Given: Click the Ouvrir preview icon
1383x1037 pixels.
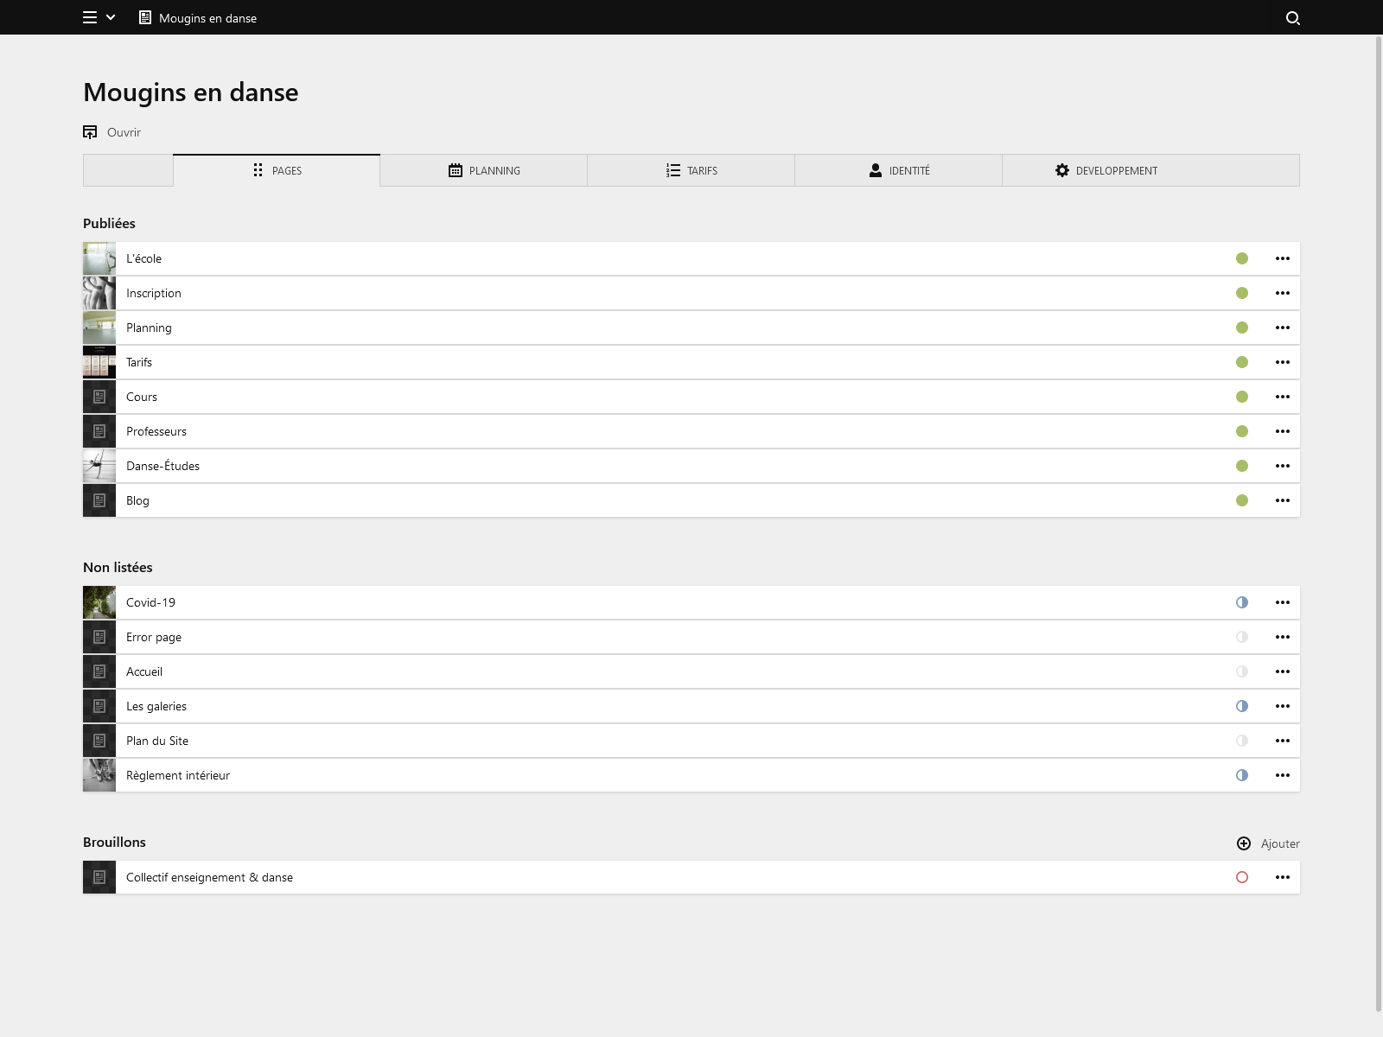Looking at the screenshot, I should [x=90, y=131].
